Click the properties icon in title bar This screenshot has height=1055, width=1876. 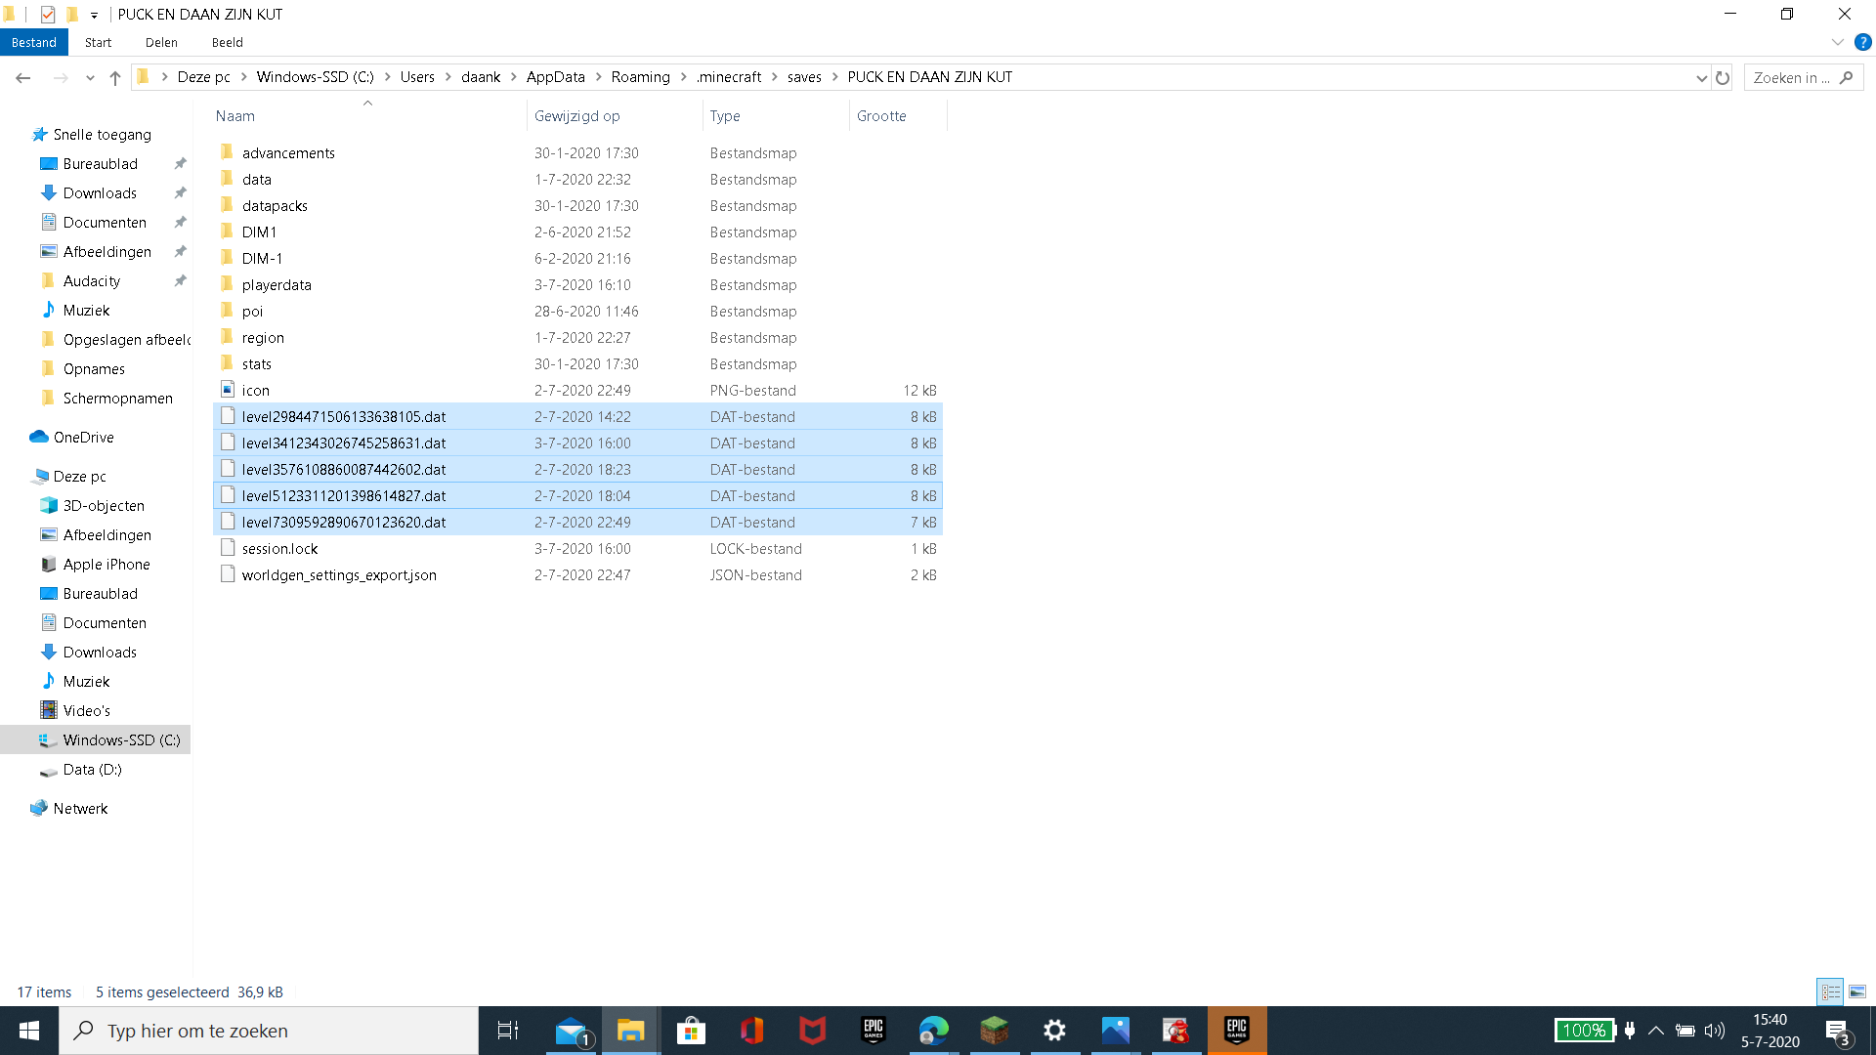click(48, 14)
